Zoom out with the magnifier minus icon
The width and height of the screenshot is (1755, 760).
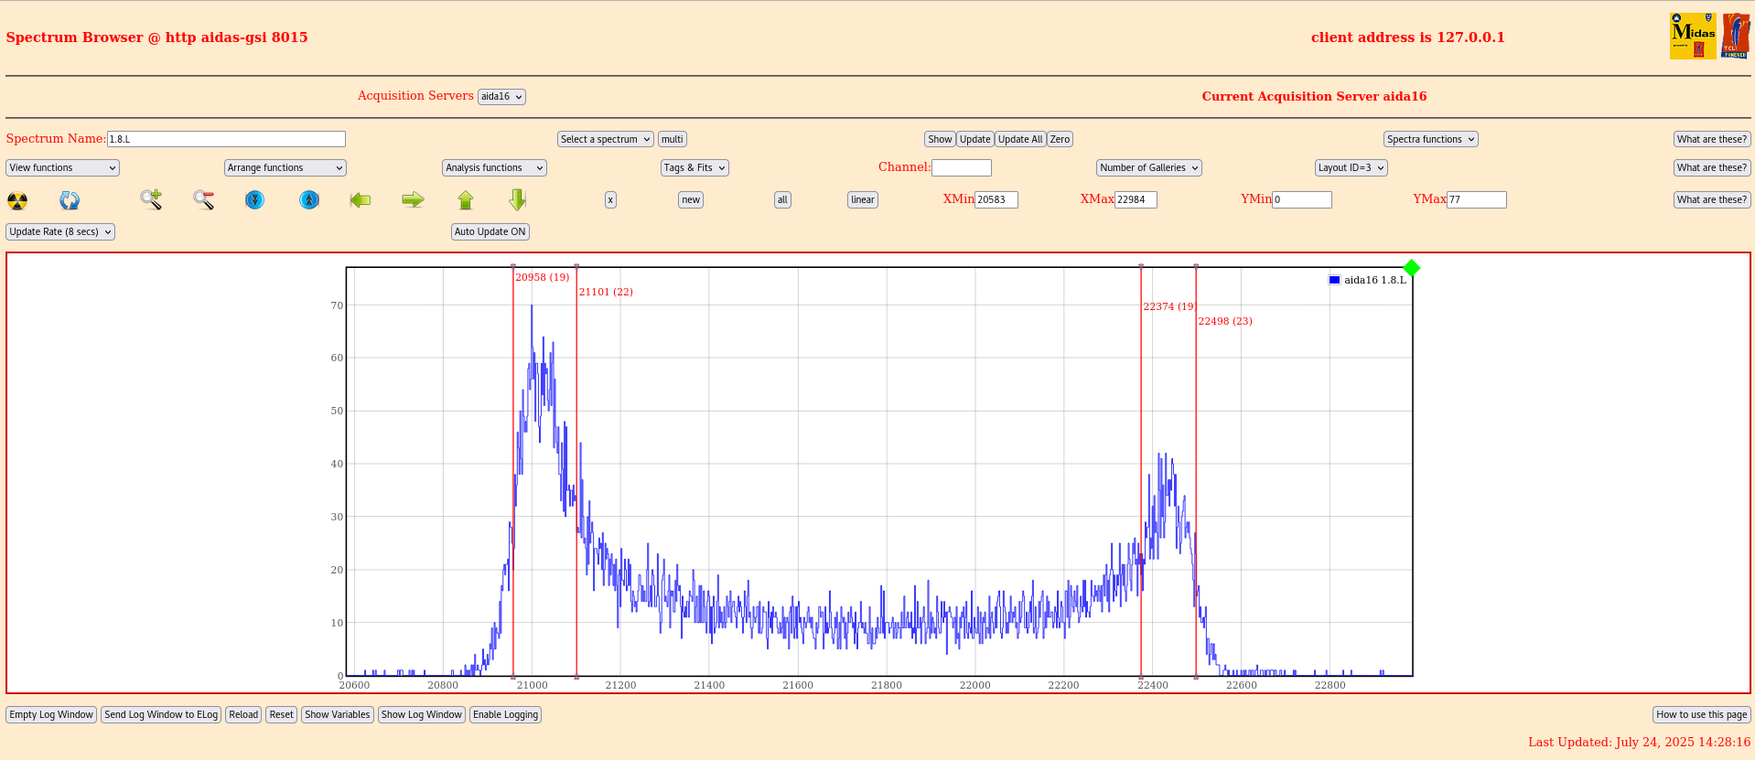click(x=203, y=199)
